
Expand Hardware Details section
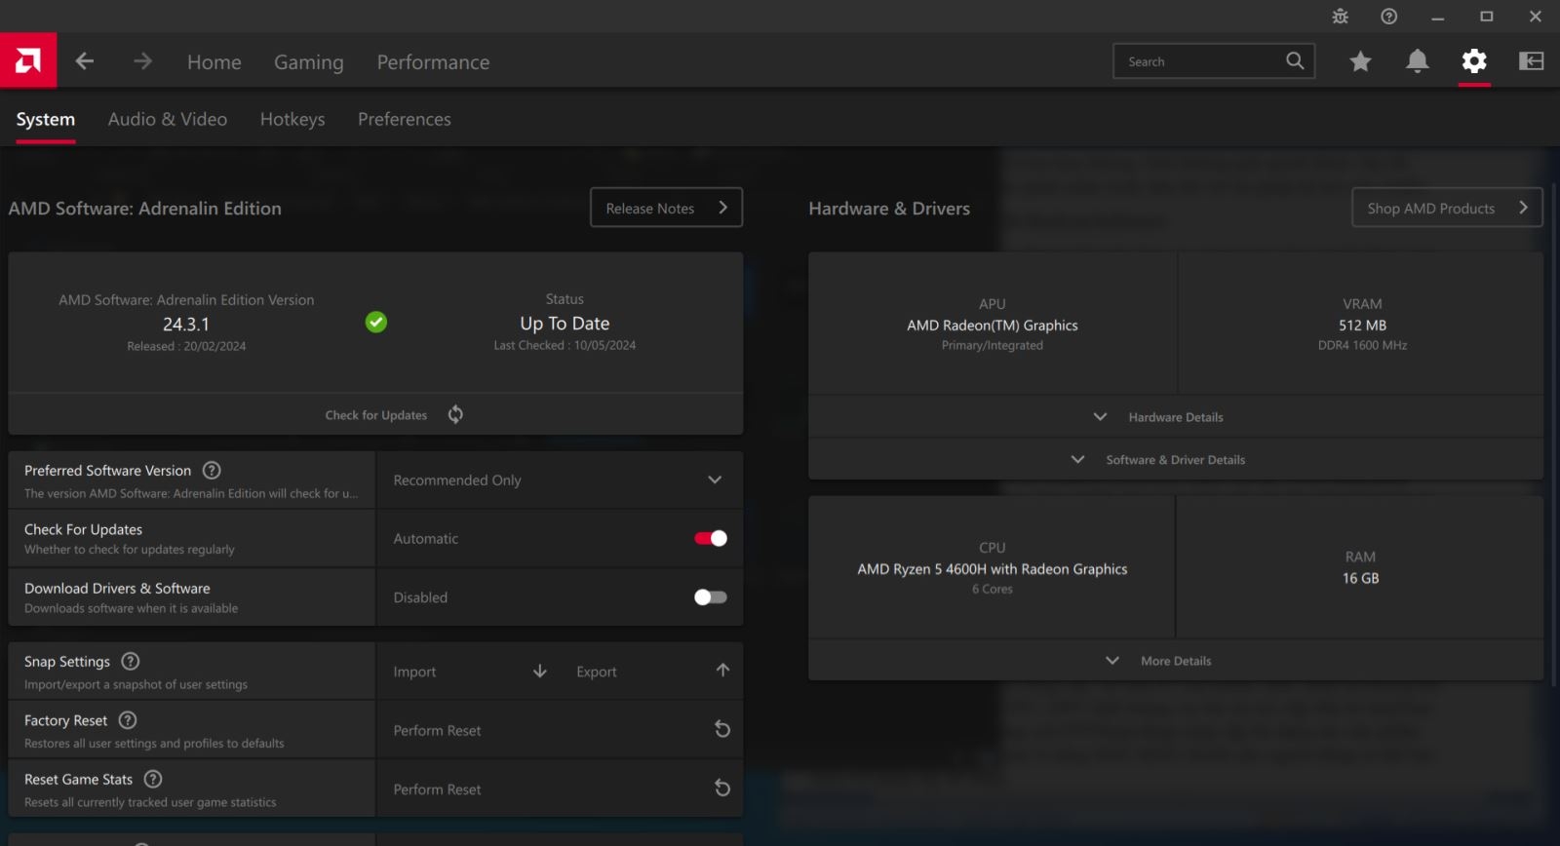tap(1175, 417)
